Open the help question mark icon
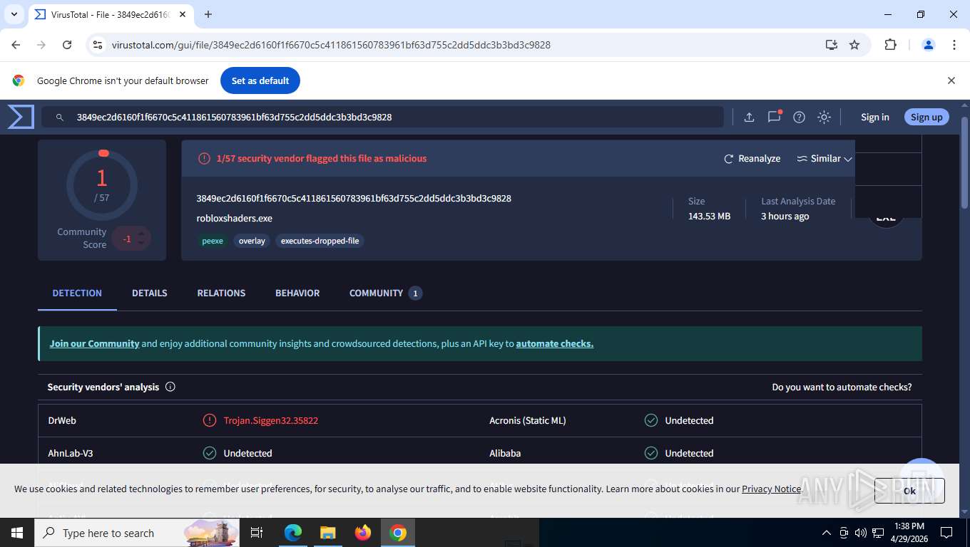 (x=800, y=118)
